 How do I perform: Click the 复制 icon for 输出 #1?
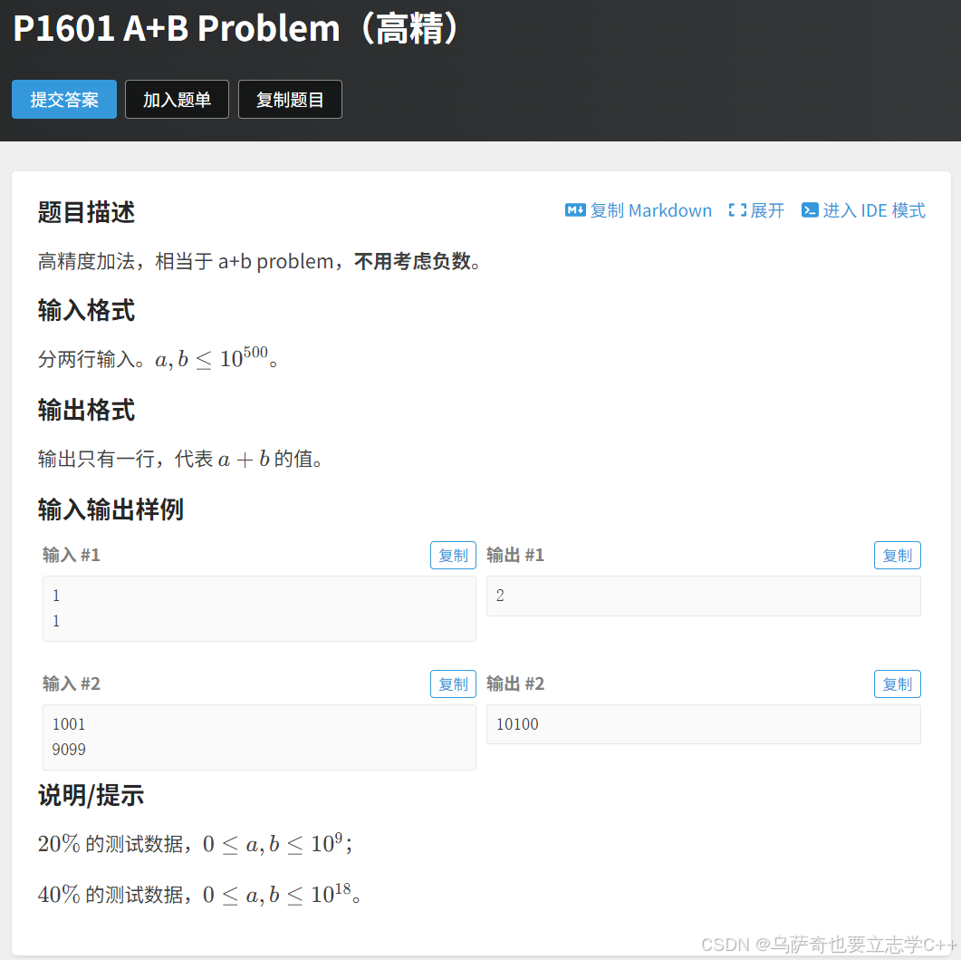click(897, 555)
